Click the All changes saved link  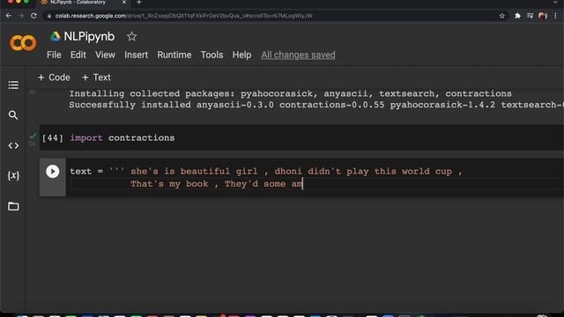(298, 55)
